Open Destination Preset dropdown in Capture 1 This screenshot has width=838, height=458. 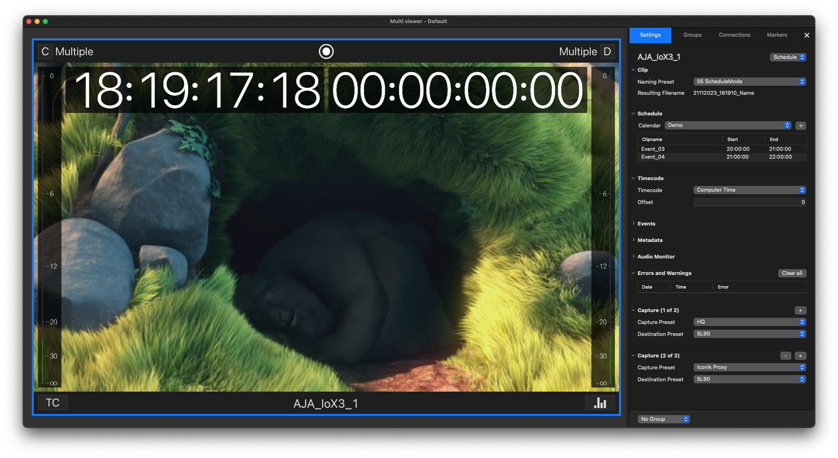coord(749,334)
